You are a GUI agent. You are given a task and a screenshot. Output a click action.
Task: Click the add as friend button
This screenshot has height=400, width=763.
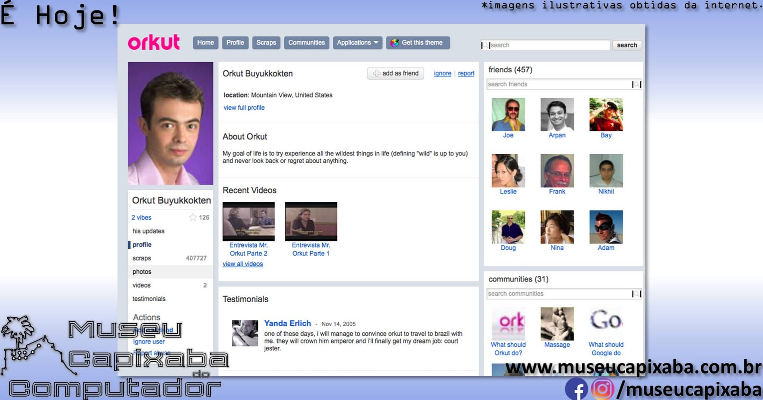396,73
